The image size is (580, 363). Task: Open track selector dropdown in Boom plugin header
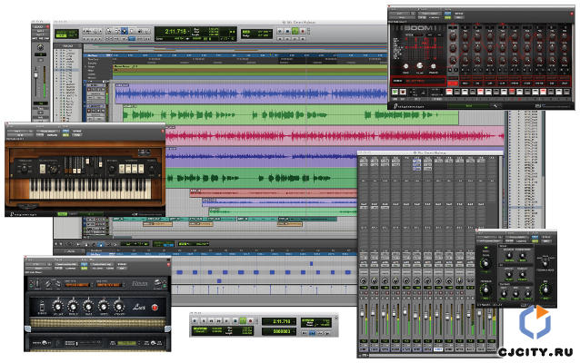401,14
